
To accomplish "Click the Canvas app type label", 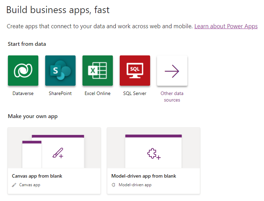I will coord(30,185).
